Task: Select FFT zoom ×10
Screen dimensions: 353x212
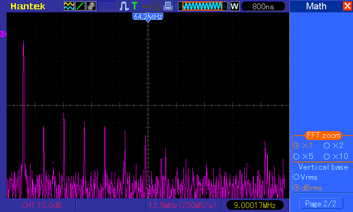Action: click(x=336, y=156)
